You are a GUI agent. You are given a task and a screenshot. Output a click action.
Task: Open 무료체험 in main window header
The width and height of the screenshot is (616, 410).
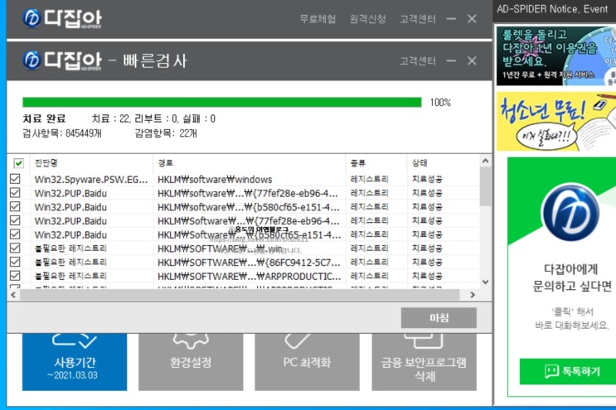coord(318,19)
